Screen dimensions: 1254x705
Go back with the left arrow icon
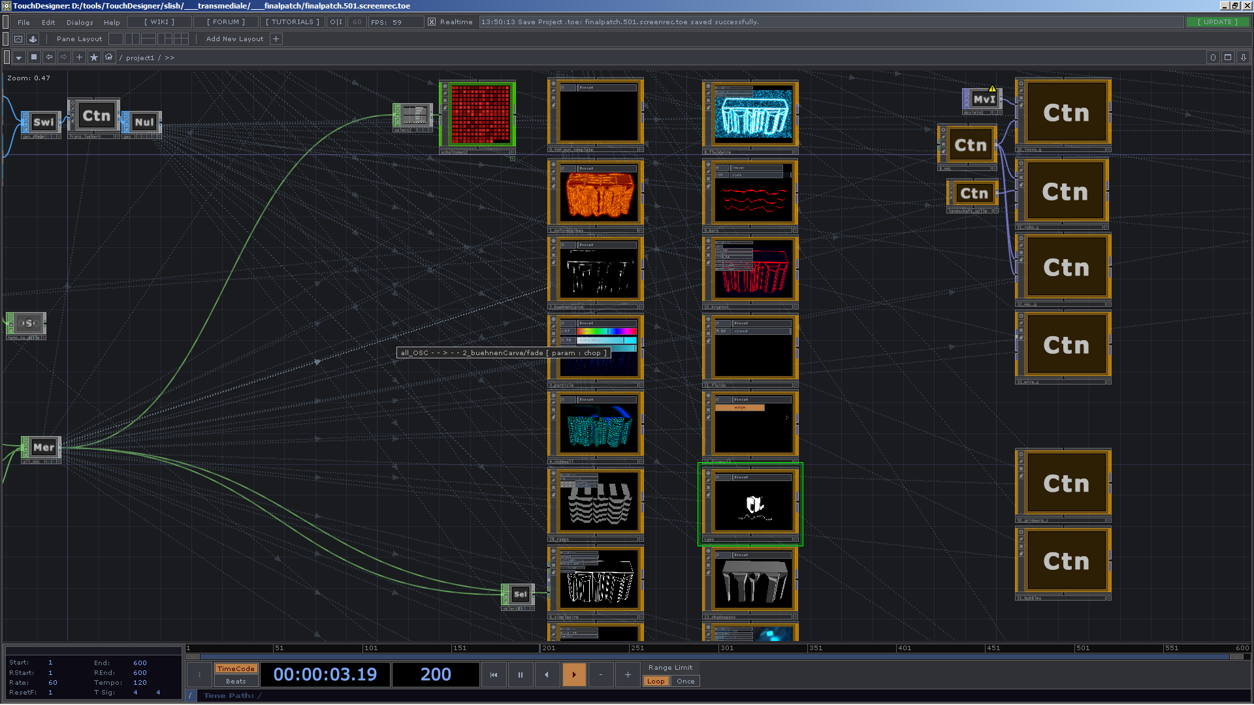coord(50,57)
